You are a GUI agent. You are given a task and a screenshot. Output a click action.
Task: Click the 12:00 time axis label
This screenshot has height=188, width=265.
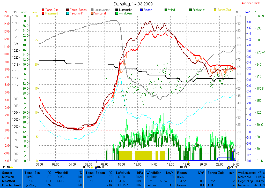138,164
